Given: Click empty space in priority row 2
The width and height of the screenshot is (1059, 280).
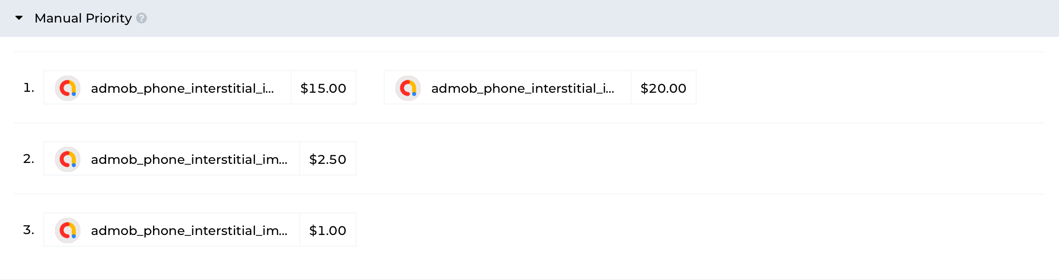Looking at the screenshot, I should click(x=677, y=159).
